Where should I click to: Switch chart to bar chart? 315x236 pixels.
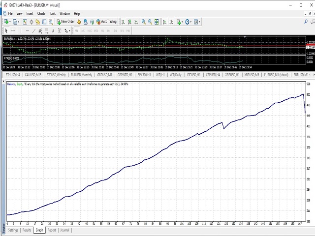[x=123, y=22]
